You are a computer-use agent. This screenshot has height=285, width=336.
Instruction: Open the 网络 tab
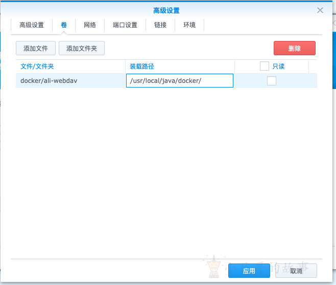[90, 25]
